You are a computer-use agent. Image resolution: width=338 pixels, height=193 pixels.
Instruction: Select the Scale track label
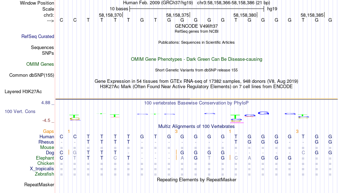pos(48,9)
